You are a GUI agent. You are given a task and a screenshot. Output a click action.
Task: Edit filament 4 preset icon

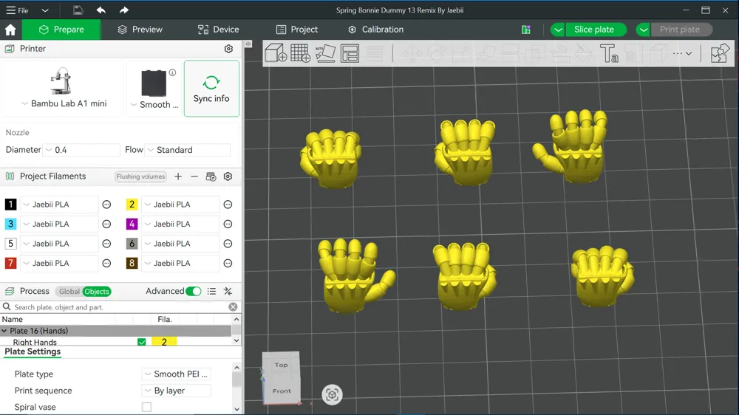pyautogui.click(x=228, y=224)
